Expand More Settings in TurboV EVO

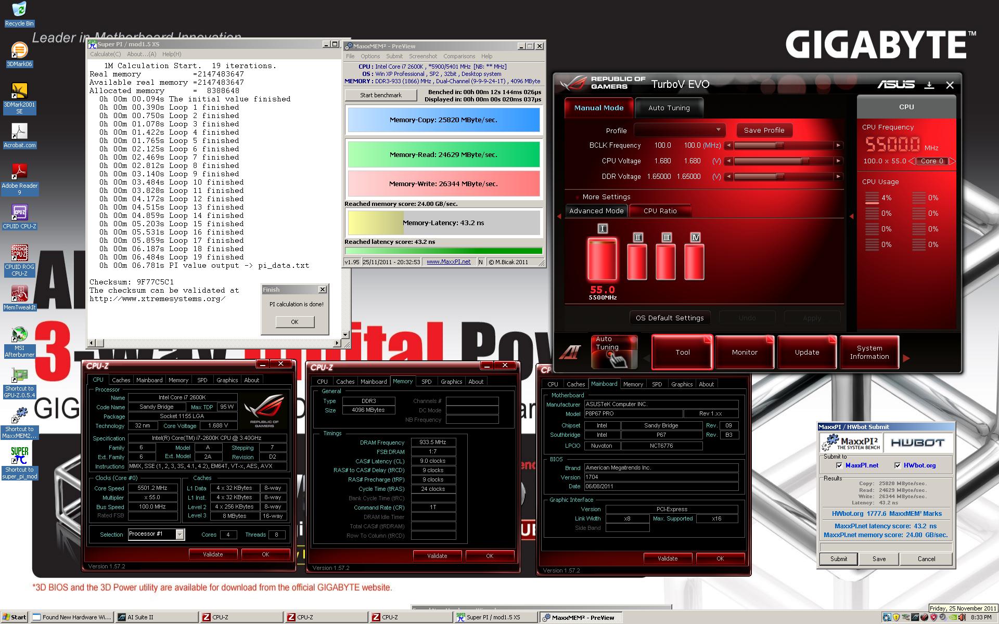(x=604, y=197)
